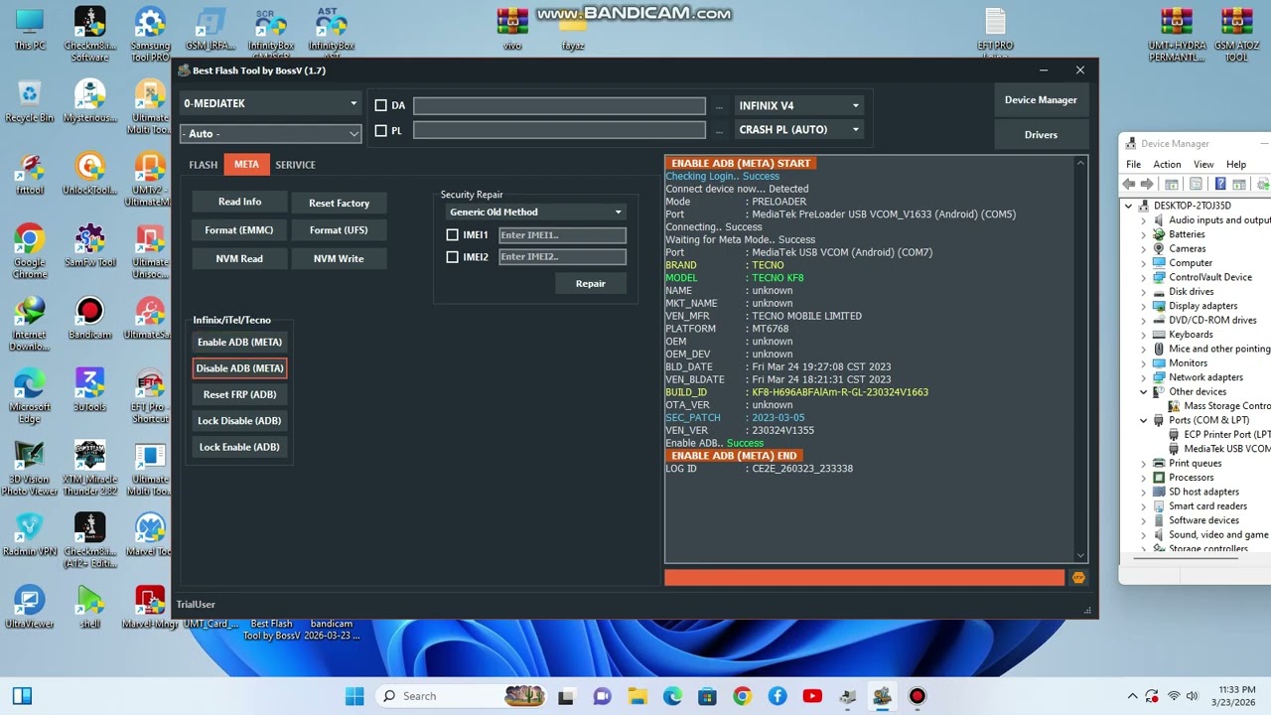The height and width of the screenshot is (715, 1271).
Task: Launch the Bandicam desktop shortcut
Action: click(x=89, y=318)
